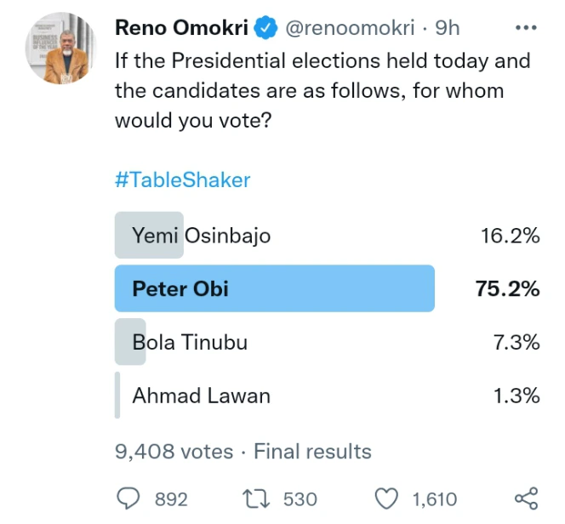The image size is (565, 524).
Task: Like the tweet with heart icon
Action: coord(386,498)
